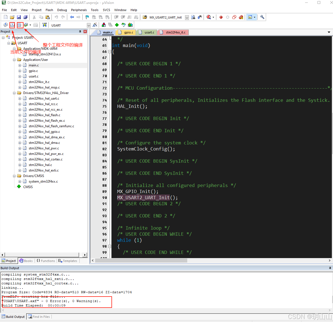Save the current file via floppy icon
Screen dimensions: 333x322
tap(19, 17)
